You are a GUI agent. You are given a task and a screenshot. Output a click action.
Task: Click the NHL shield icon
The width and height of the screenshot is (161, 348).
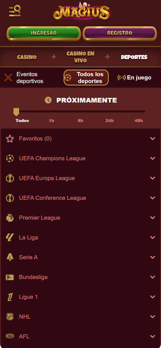(10, 317)
